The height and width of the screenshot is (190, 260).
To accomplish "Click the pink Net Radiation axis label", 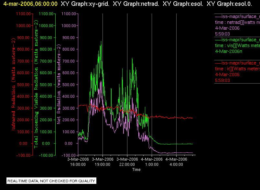I will pos(59,84).
